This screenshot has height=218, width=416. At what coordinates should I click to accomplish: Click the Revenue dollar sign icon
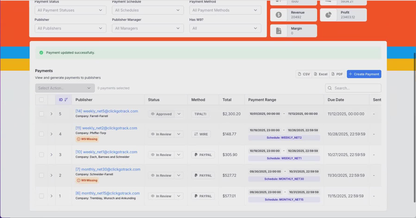(279, 15)
